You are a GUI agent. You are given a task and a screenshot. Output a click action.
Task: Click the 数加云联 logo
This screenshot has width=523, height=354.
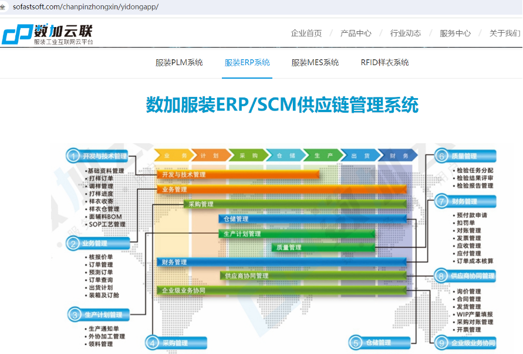pyautogui.click(x=48, y=34)
